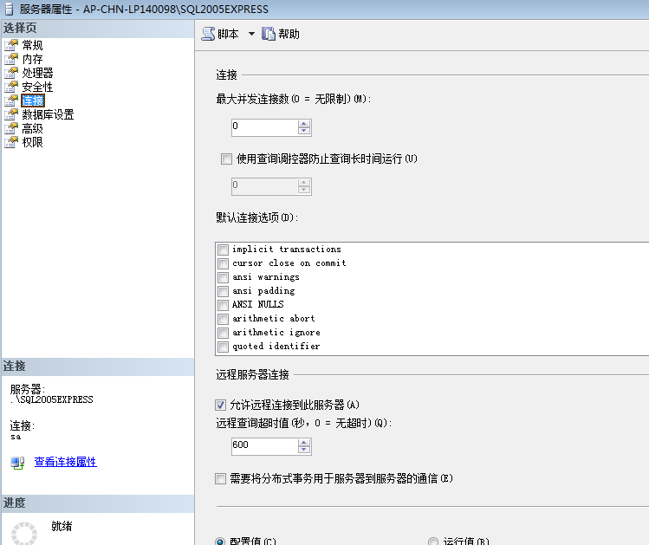Click the 脚本 script icon
The image size is (649, 545).
click(208, 34)
